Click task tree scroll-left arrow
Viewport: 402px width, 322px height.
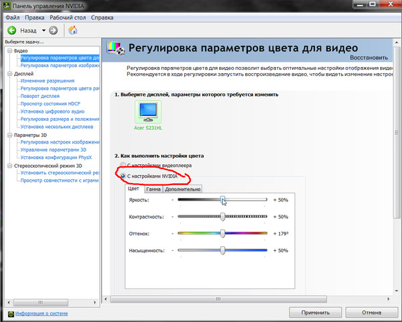pos(9,303)
